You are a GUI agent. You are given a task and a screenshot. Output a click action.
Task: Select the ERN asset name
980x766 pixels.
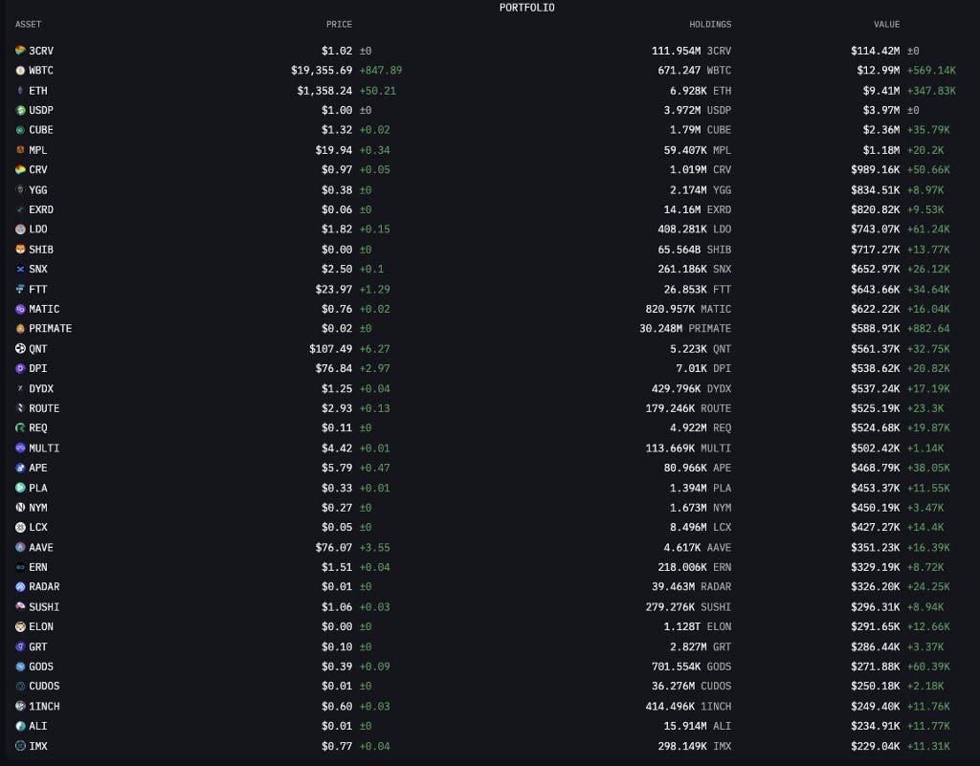(38, 567)
